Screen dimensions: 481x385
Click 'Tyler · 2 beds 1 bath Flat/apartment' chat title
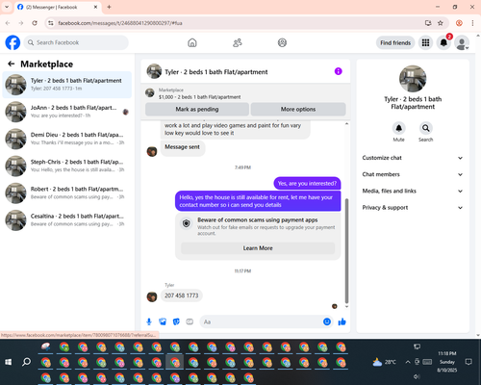coord(216,72)
